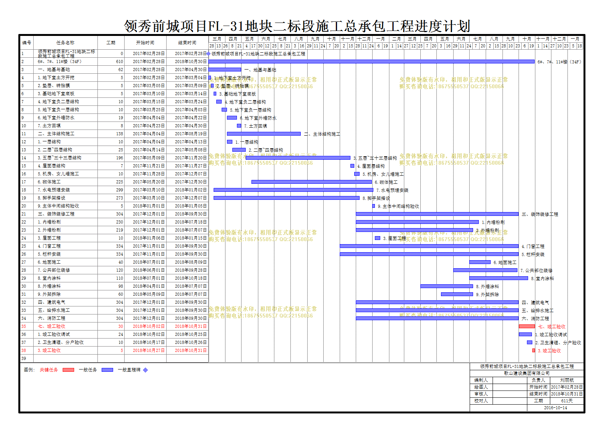The width and height of the screenshot is (603, 431).
Task: Click the 校对人 label in the title block
Action: (481, 401)
